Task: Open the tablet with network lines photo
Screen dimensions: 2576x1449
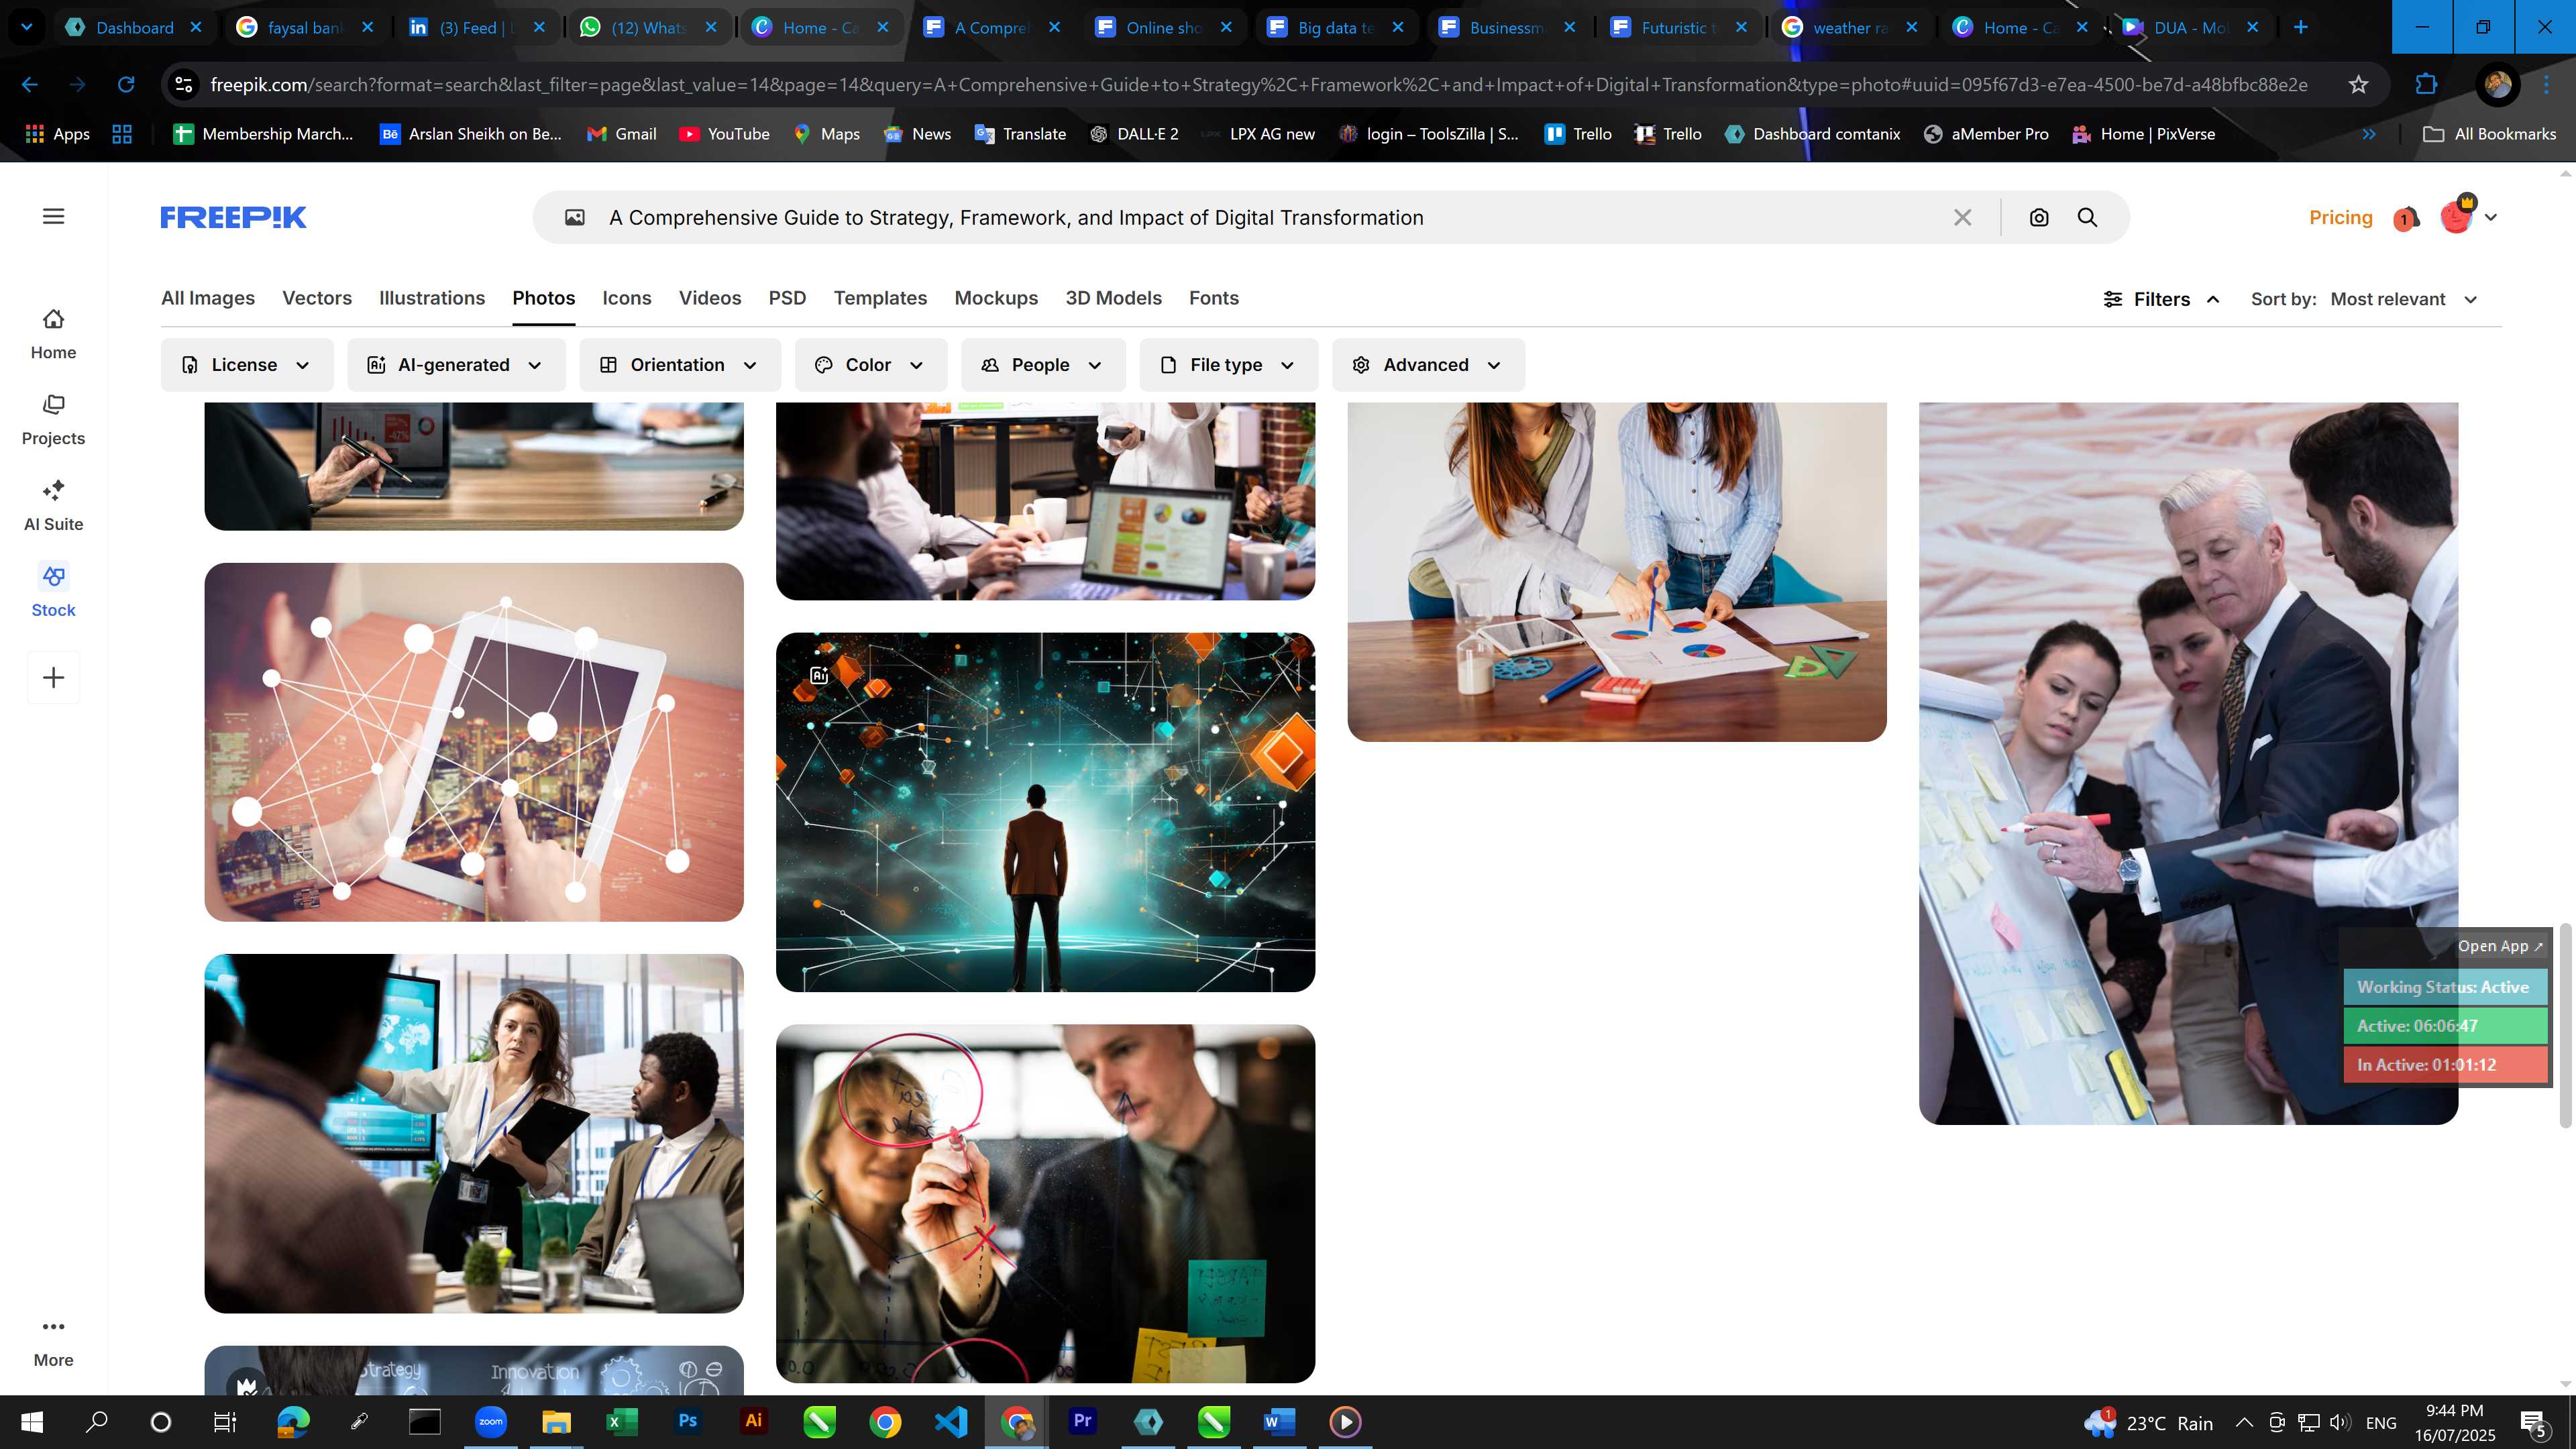Action: click(474, 742)
